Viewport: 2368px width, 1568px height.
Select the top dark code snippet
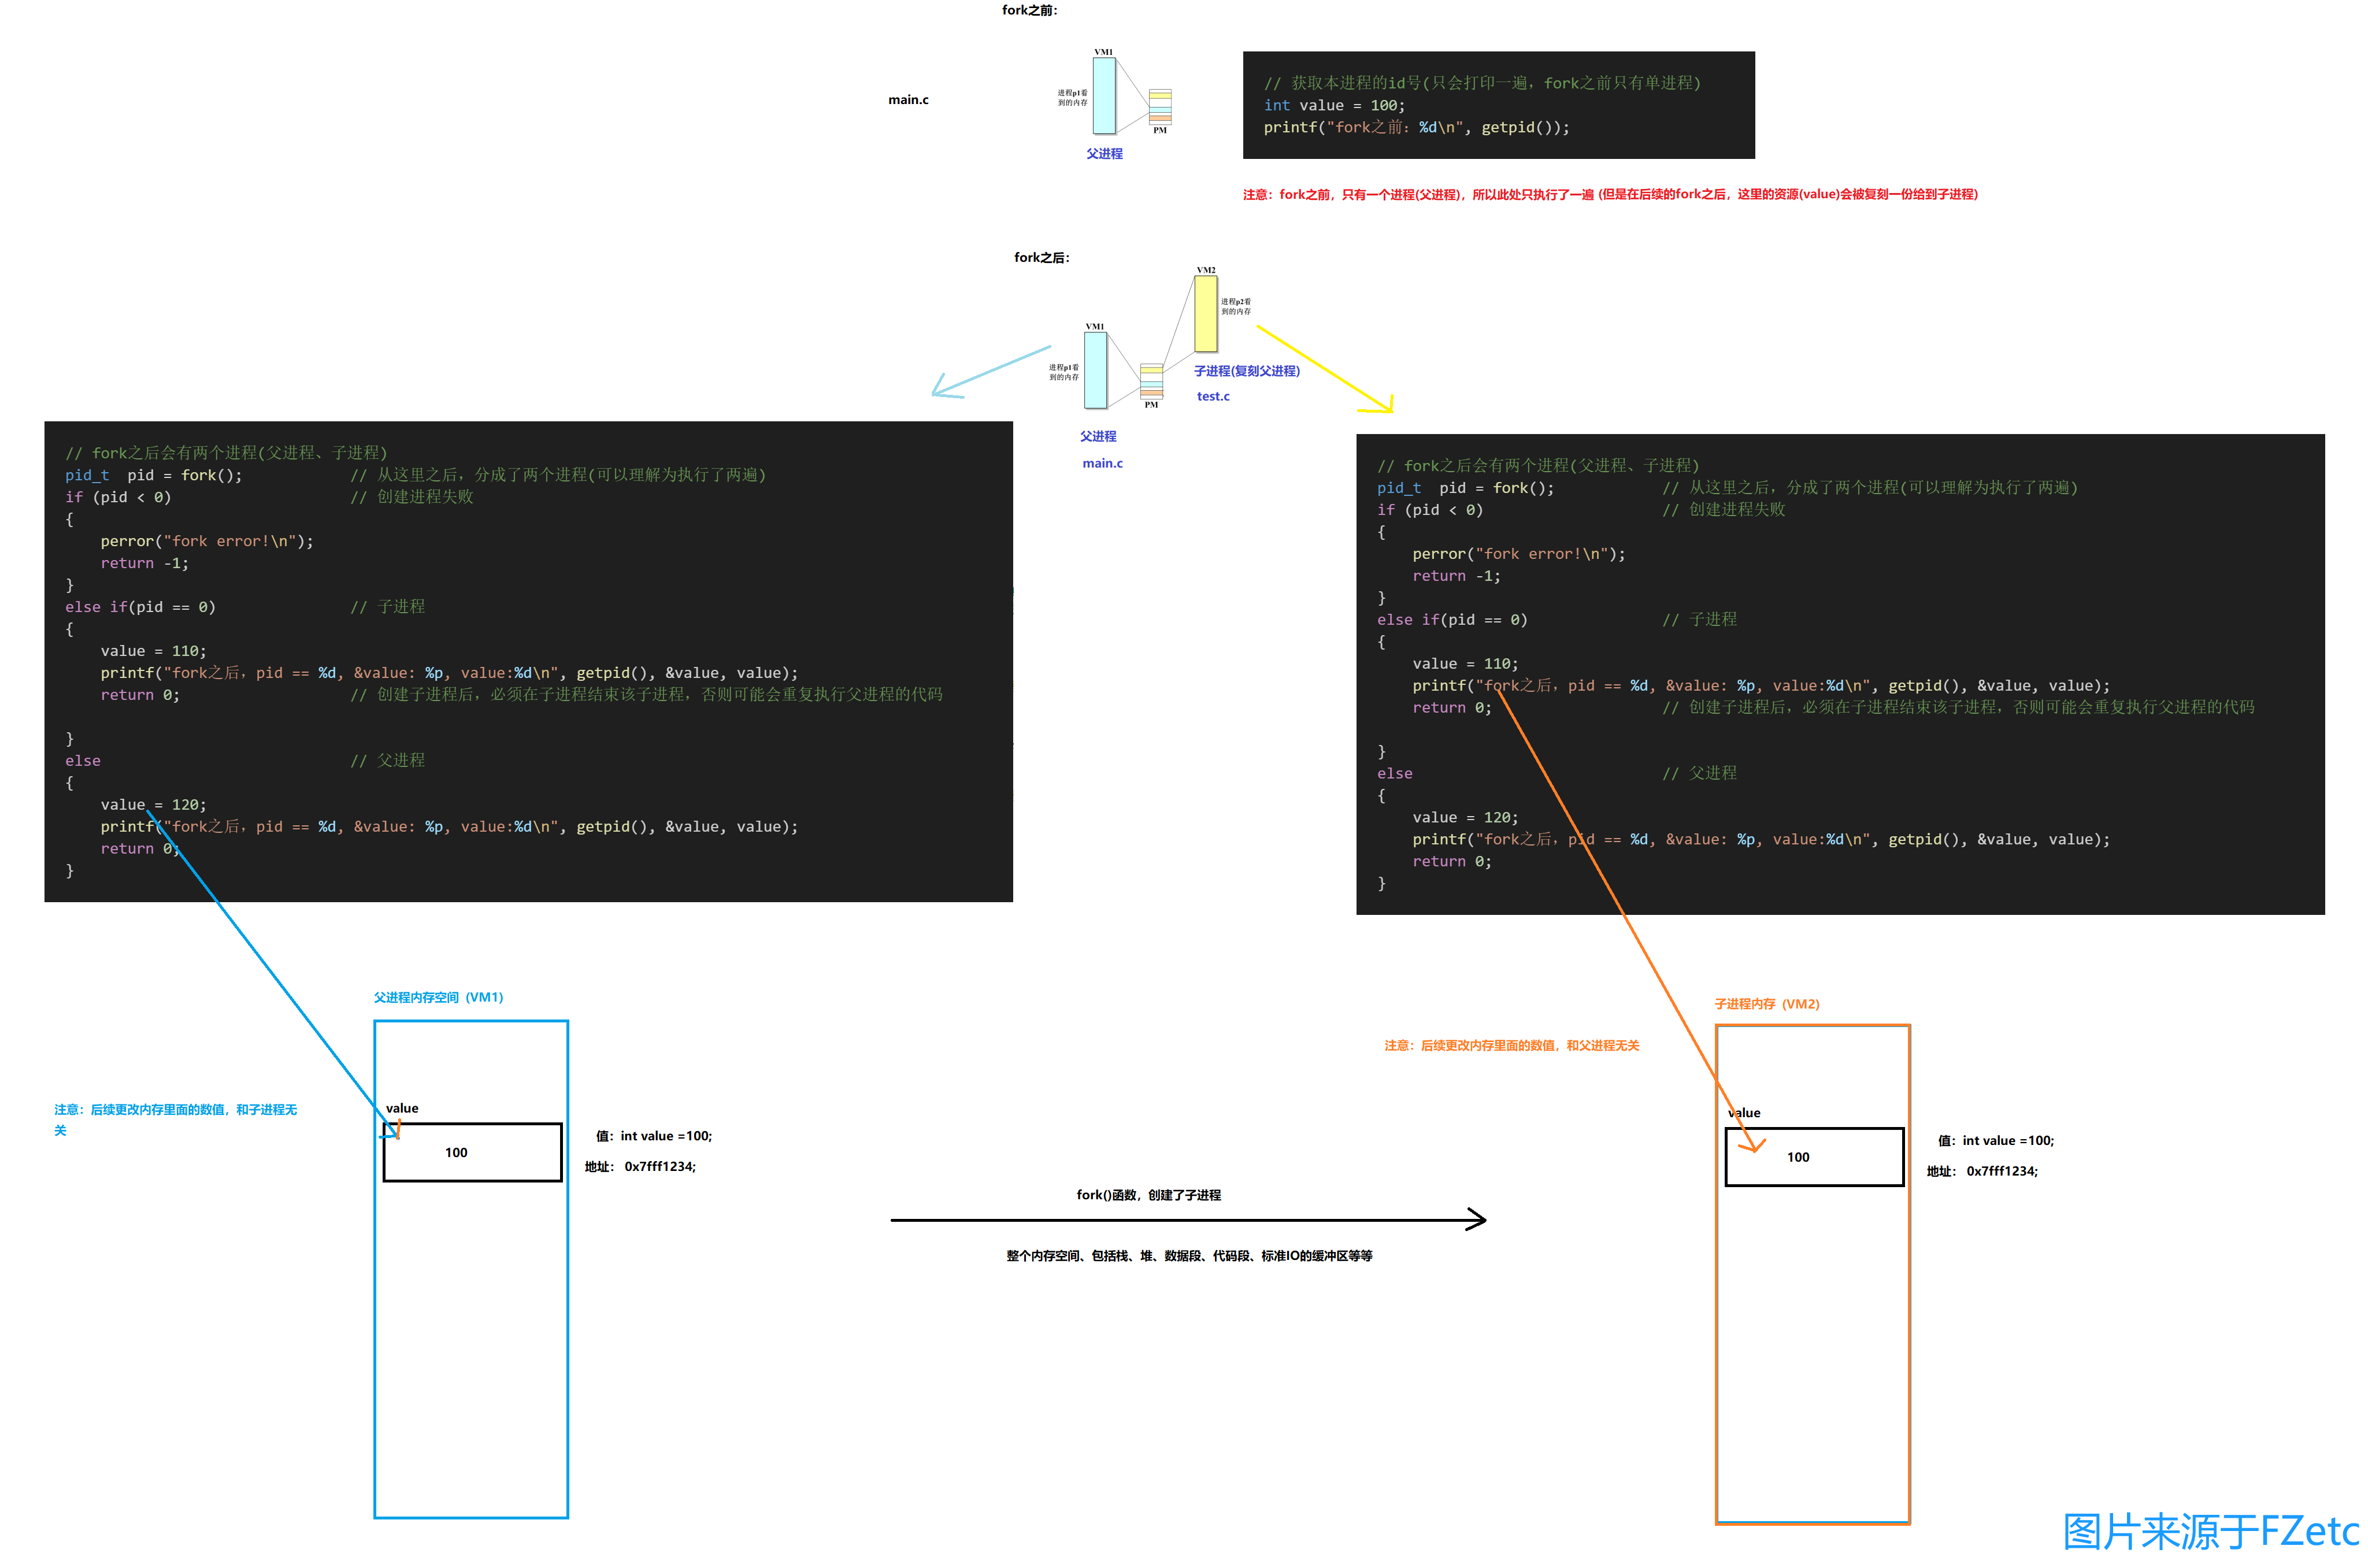(x=1498, y=105)
